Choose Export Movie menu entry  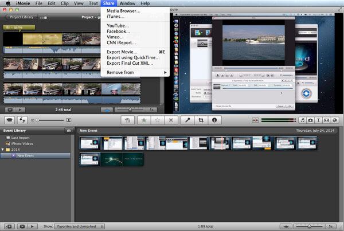point(135,52)
